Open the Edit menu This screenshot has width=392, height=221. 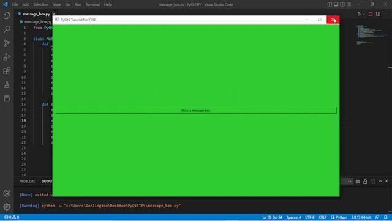click(x=25, y=4)
